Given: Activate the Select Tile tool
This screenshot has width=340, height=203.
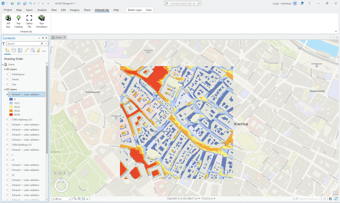Looking at the screenshot, I should (x=29, y=21).
